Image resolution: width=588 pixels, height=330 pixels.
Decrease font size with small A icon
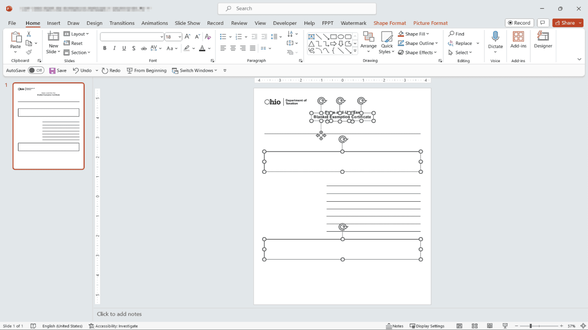197,36
